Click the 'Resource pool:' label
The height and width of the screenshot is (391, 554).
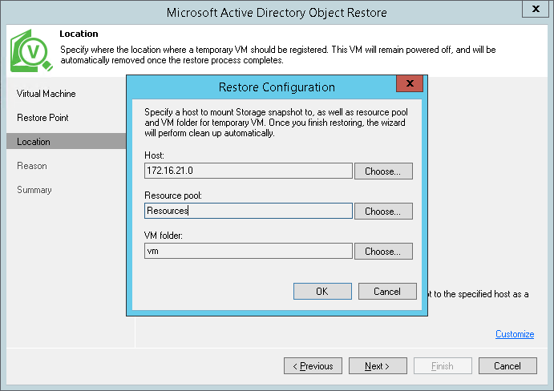(173, 195)
